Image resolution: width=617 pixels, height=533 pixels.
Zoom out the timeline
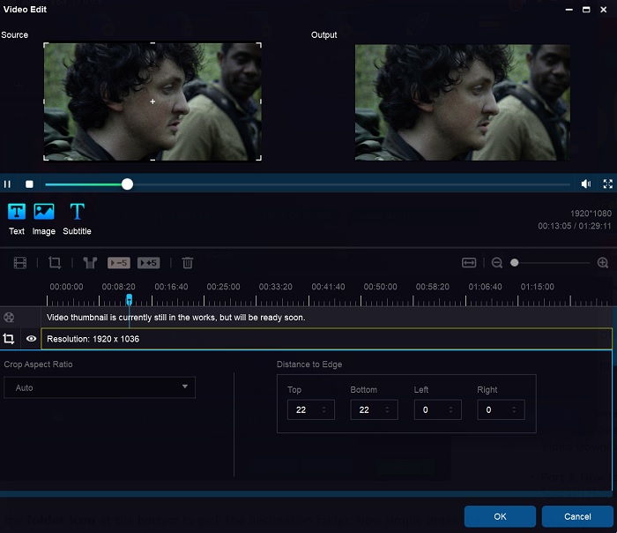click(496, 263)
